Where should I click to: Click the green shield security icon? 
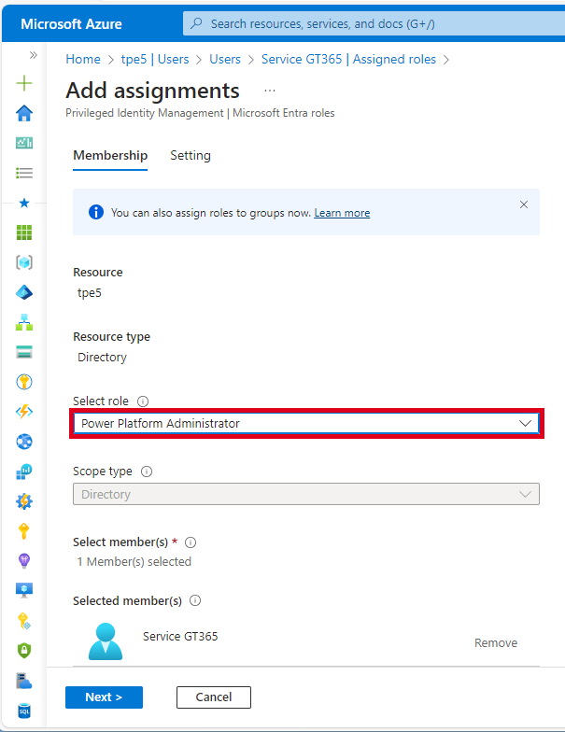(24, 651)
